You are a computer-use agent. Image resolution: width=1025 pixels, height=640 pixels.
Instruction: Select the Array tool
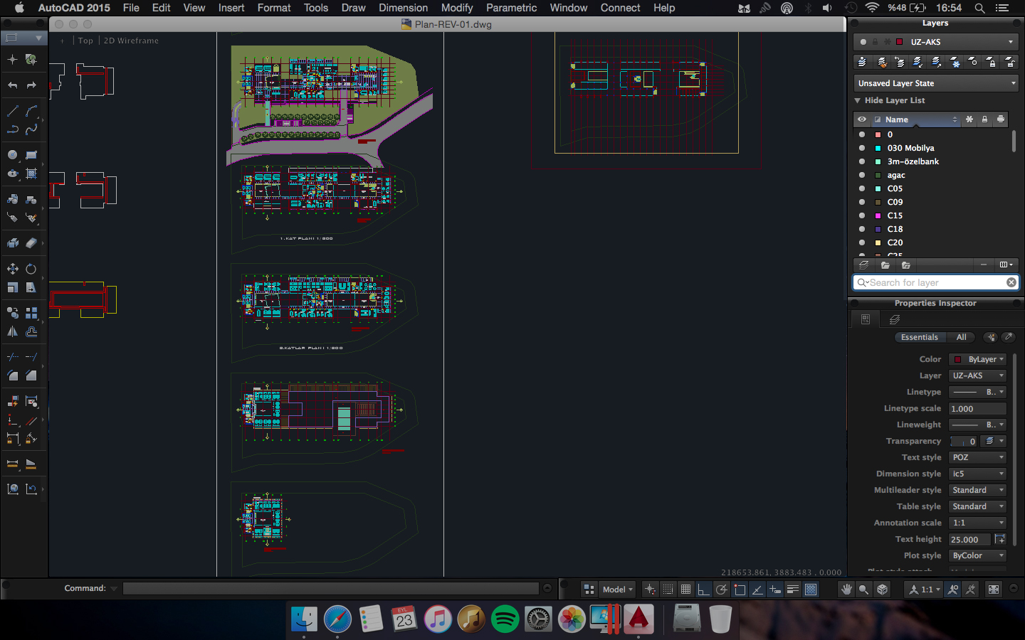[31, 313]
